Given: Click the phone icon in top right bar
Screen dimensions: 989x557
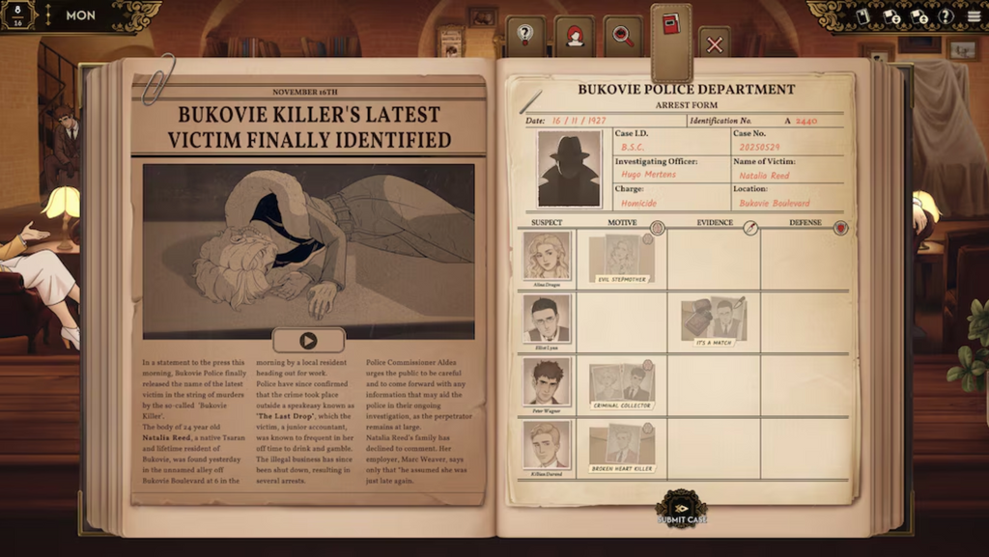Looking at the screenshot, I should click(x=863, y=15).
